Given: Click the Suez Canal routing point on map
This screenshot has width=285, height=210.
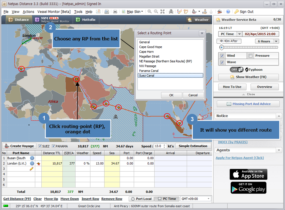Looking at the screenshot, I should coord(76,79).
